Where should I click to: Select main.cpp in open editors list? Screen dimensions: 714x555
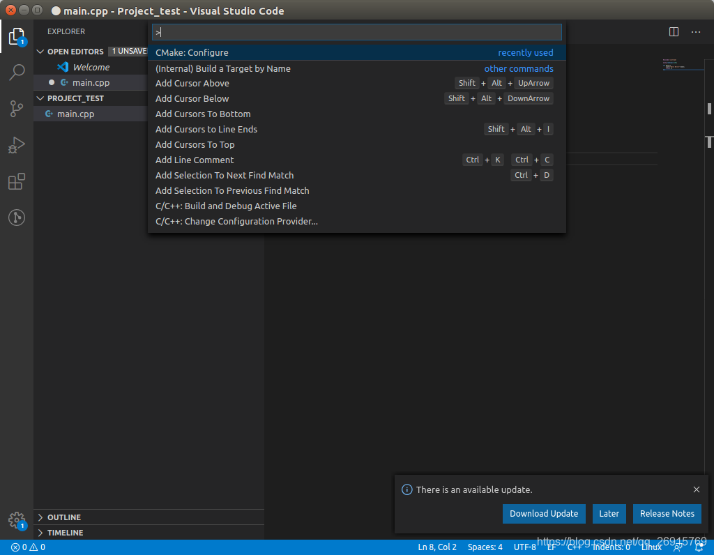[91, 82]
